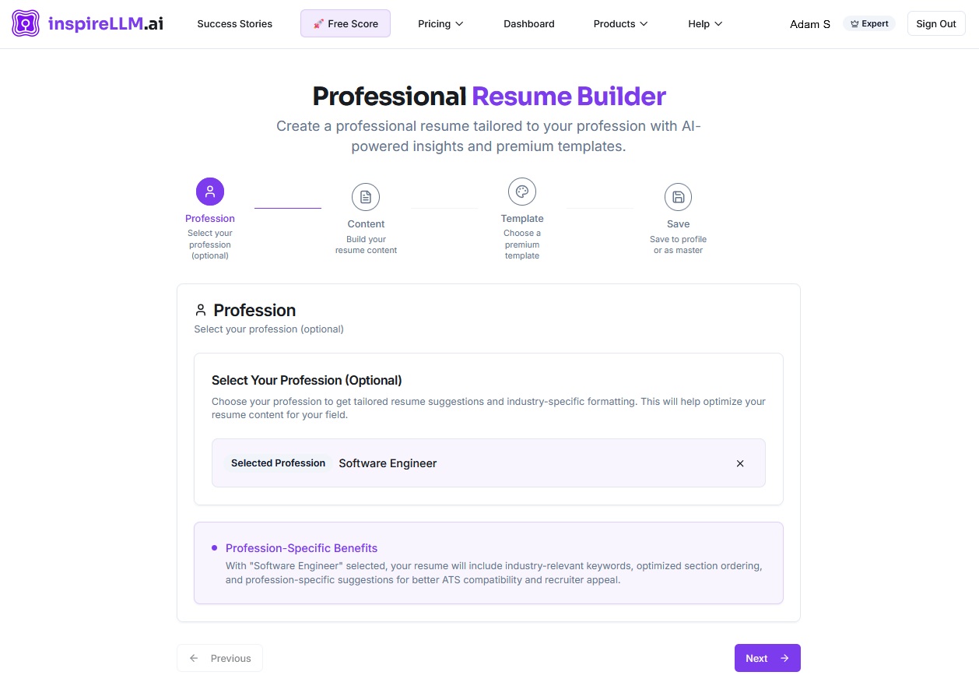Click the Profession-Specific Benefits heading

[301, 547]
